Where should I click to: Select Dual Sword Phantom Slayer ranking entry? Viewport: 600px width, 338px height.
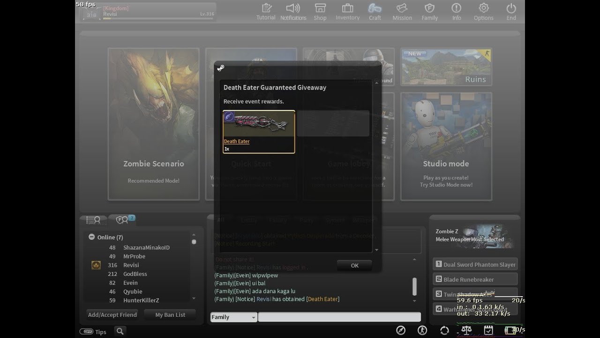[x=475, y=264]
